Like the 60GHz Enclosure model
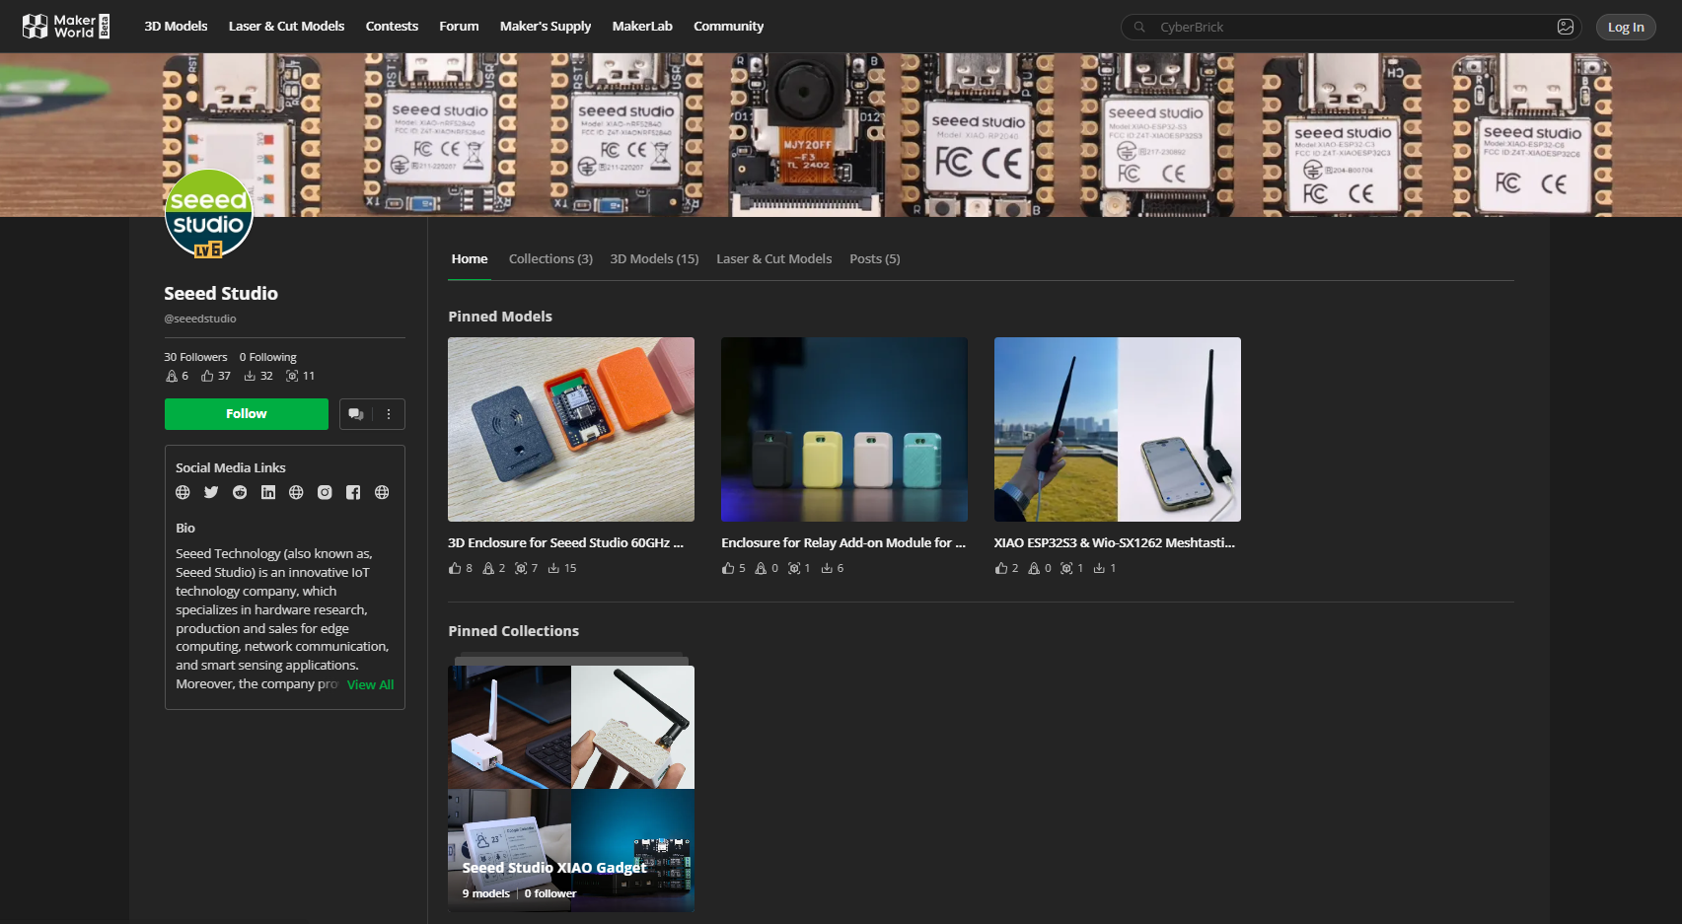The width and height of the screenshot is (1682, 924). (x=455, y=568)
